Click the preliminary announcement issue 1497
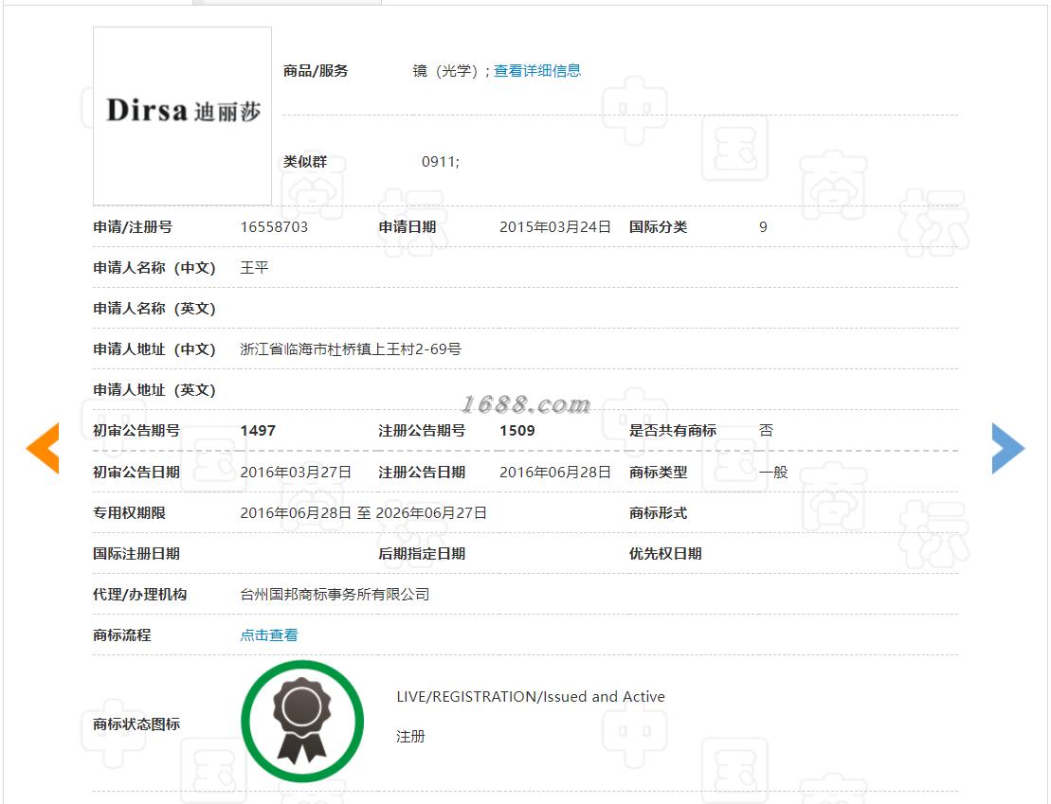The width and height of the screenshot is (1051, 804). coord(258,431)
